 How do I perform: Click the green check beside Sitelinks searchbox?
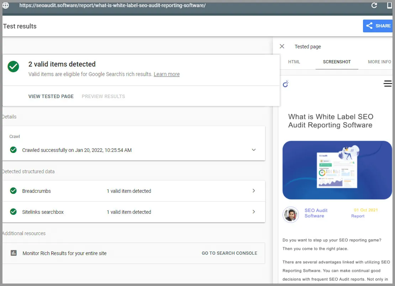pos(14,212)
